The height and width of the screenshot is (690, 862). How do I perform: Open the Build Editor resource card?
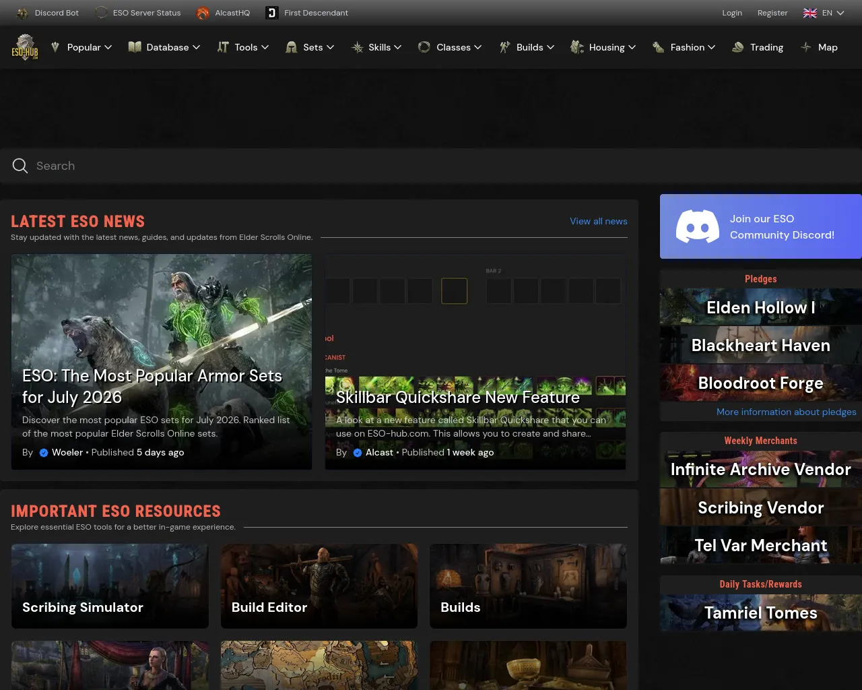(319, 586)
